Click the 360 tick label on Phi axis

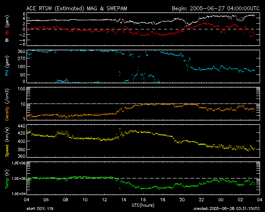coord(22,51)
